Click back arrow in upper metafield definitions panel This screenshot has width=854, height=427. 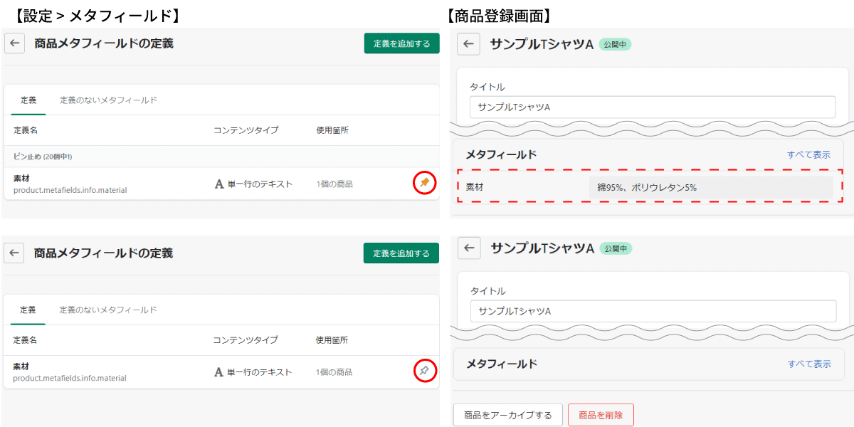pos(14,43)
